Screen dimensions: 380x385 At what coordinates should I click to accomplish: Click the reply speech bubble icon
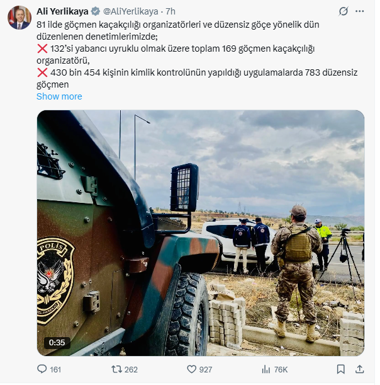42,369
